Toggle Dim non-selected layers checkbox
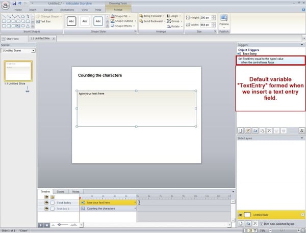The image size is (306, 233). tap(262, 224)
